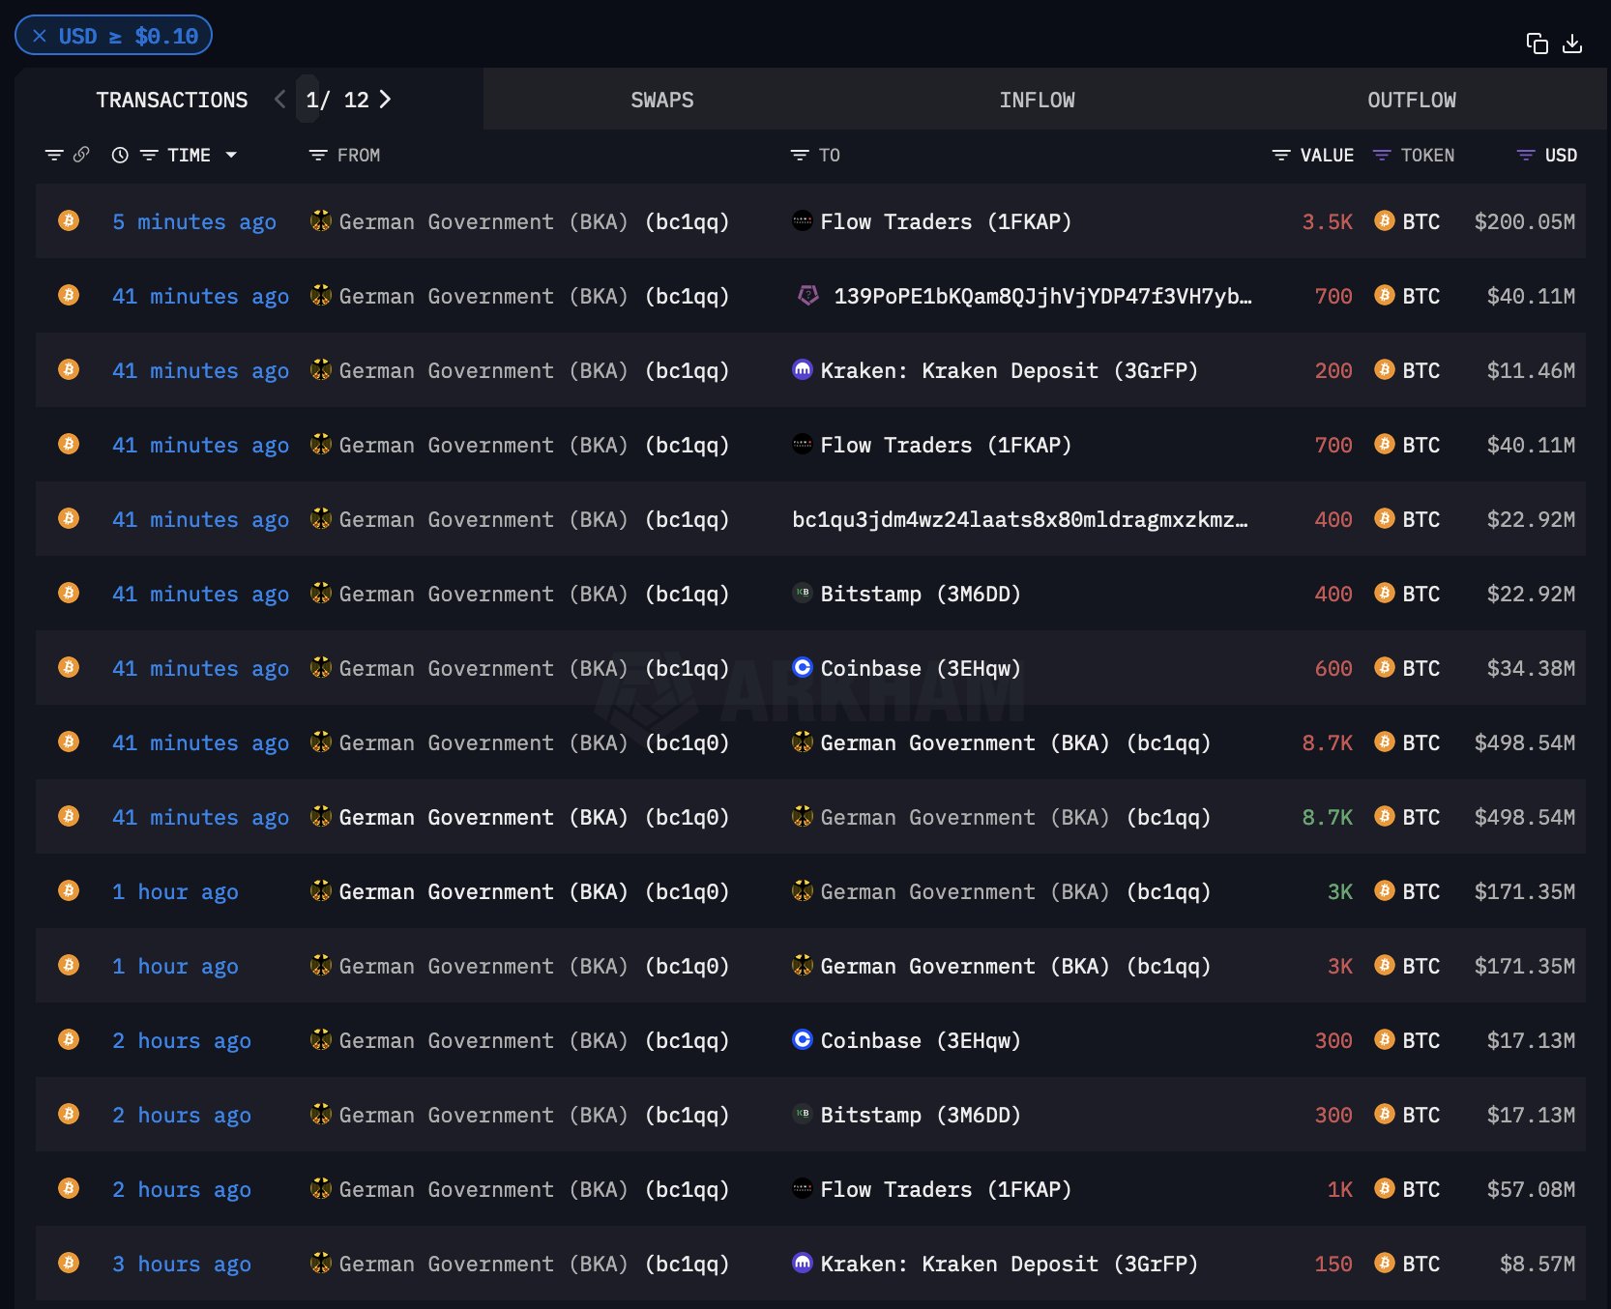Image resolution: width=1611 pixels, height=1309 pixels.
Task: Click the German eagle icon in 5 minutes row
Action: click(320, 220)
